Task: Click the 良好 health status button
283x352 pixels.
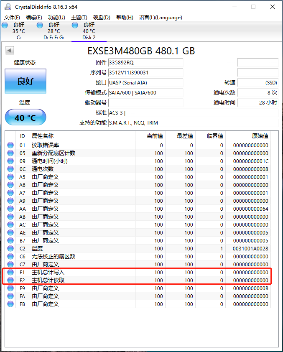Action: [25, 81]
